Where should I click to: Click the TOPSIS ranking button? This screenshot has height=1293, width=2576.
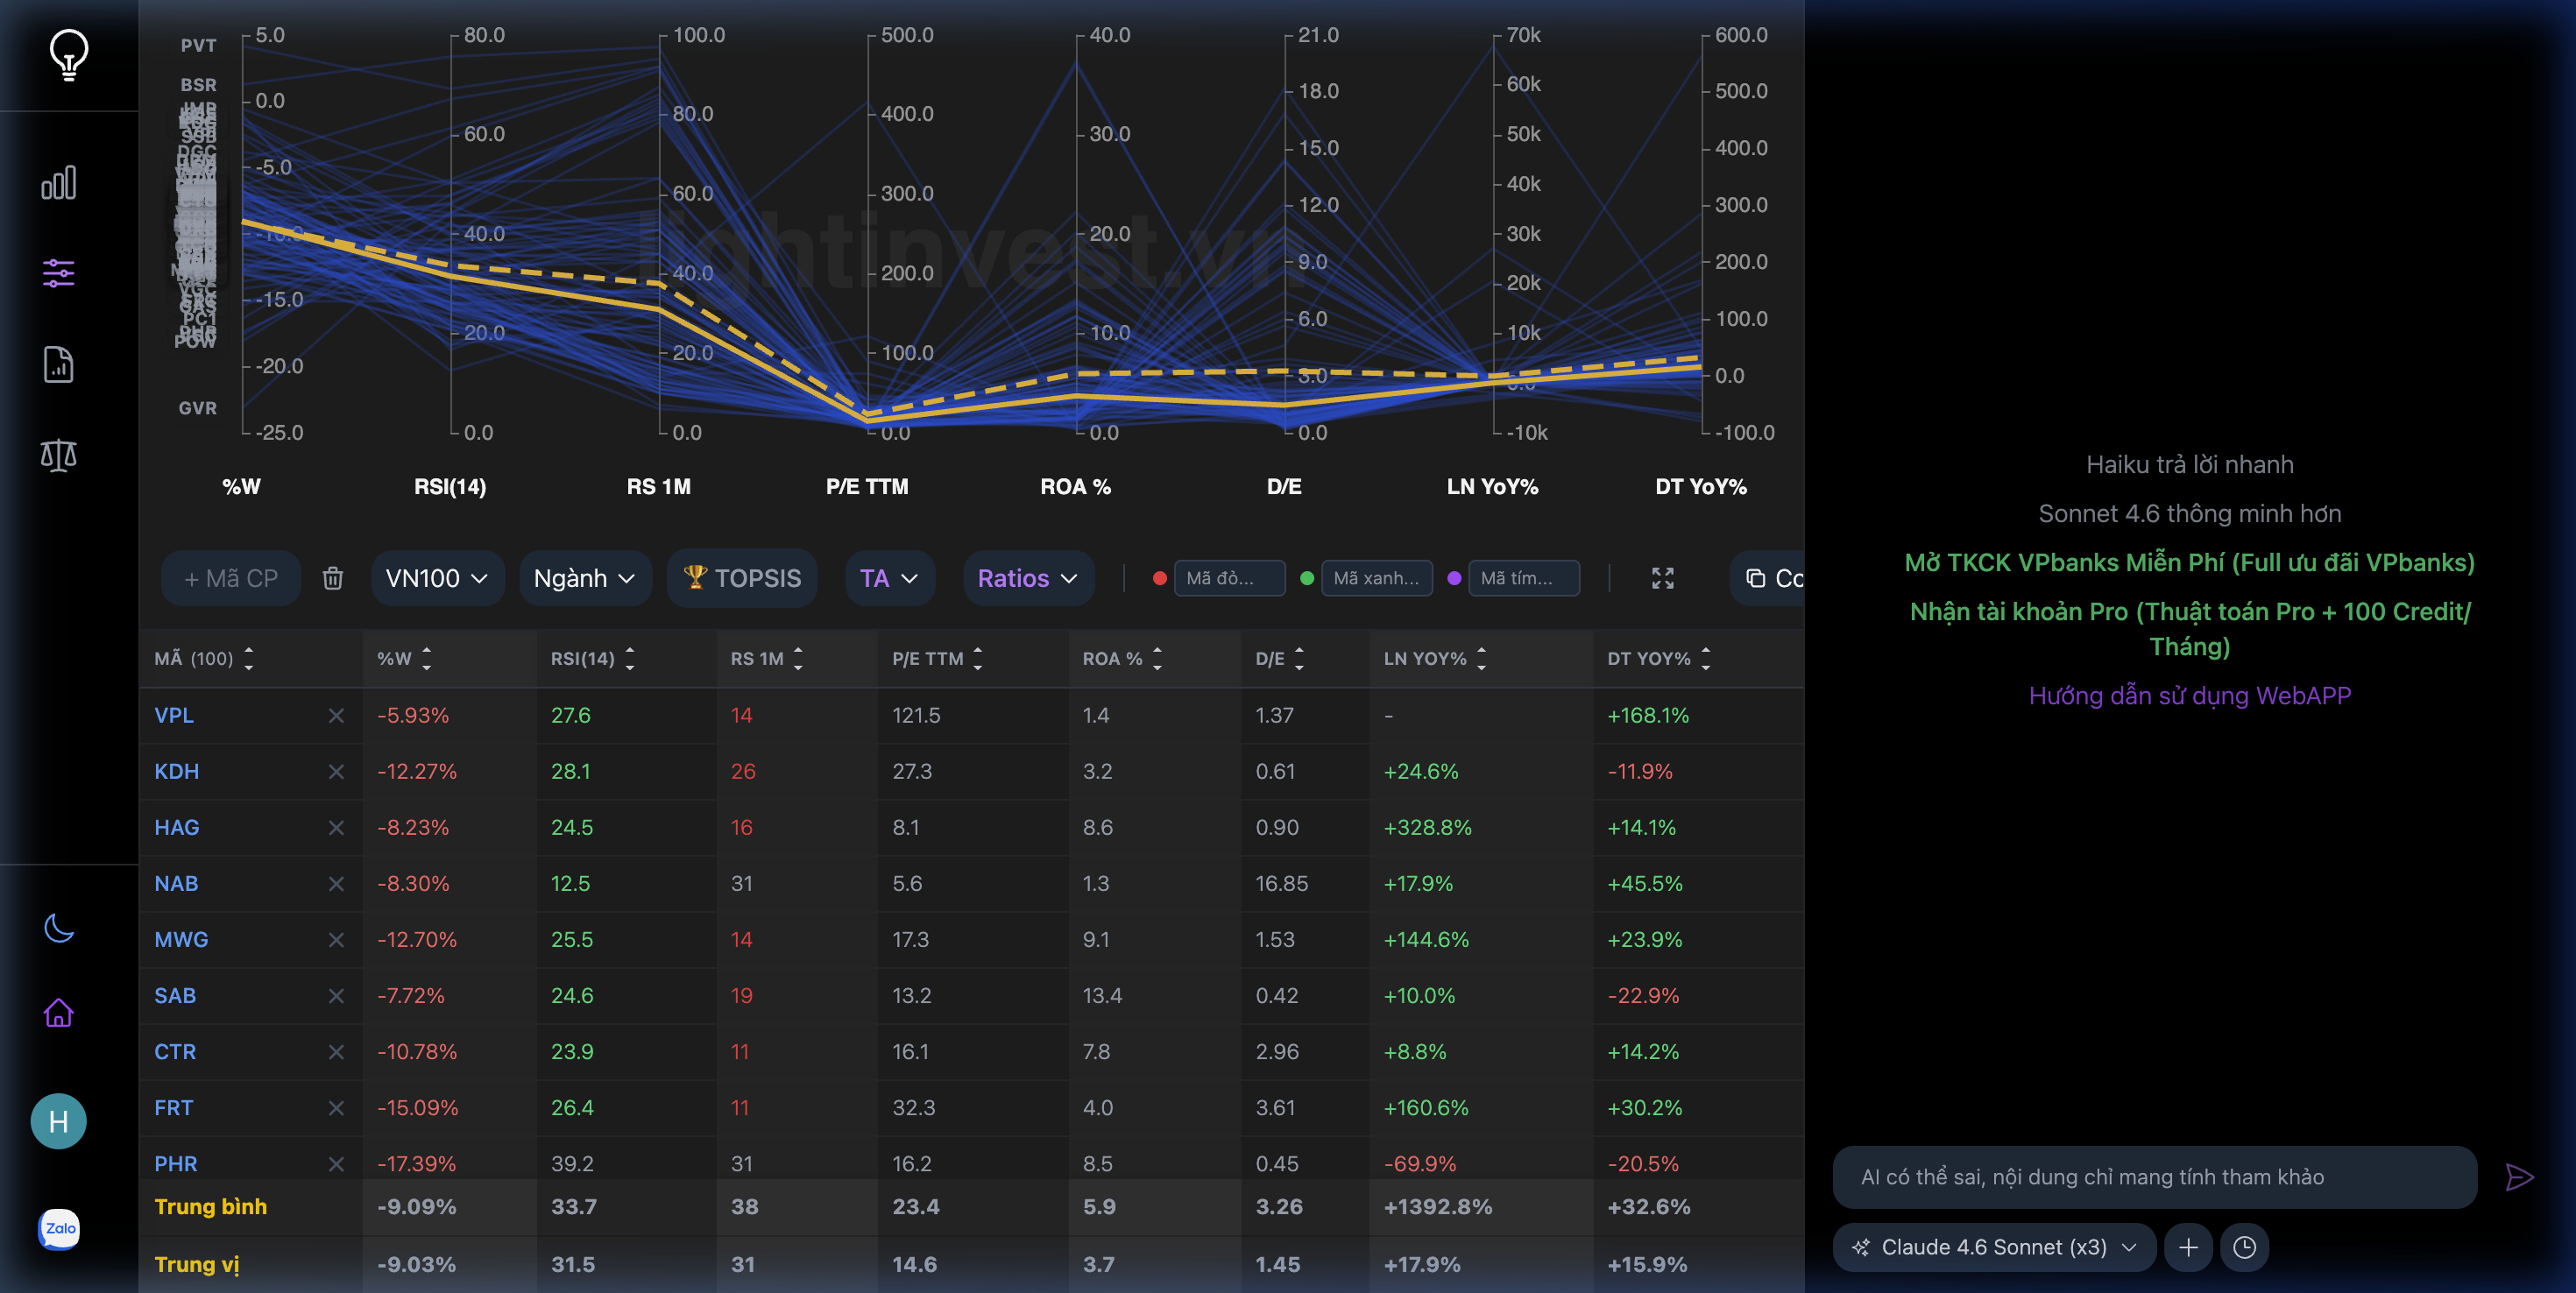pyautogui.click(x=742, y=578)
